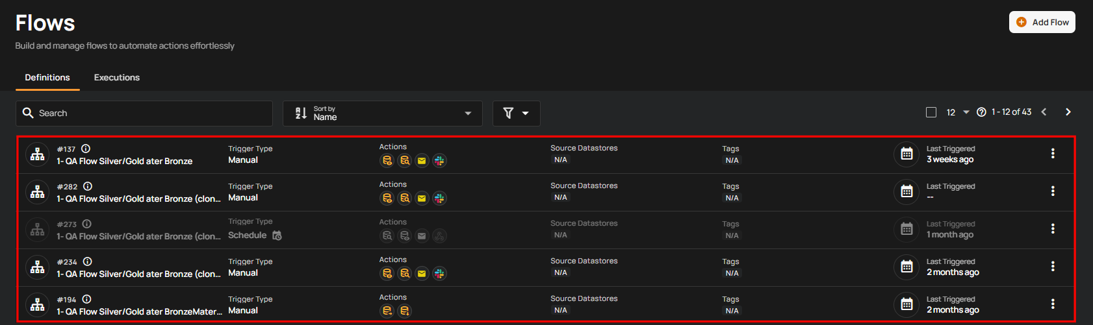This screenshot has height=325, width=1093.
Task: Tick the select-all checkbox above the list
Action: pos(931,112)
